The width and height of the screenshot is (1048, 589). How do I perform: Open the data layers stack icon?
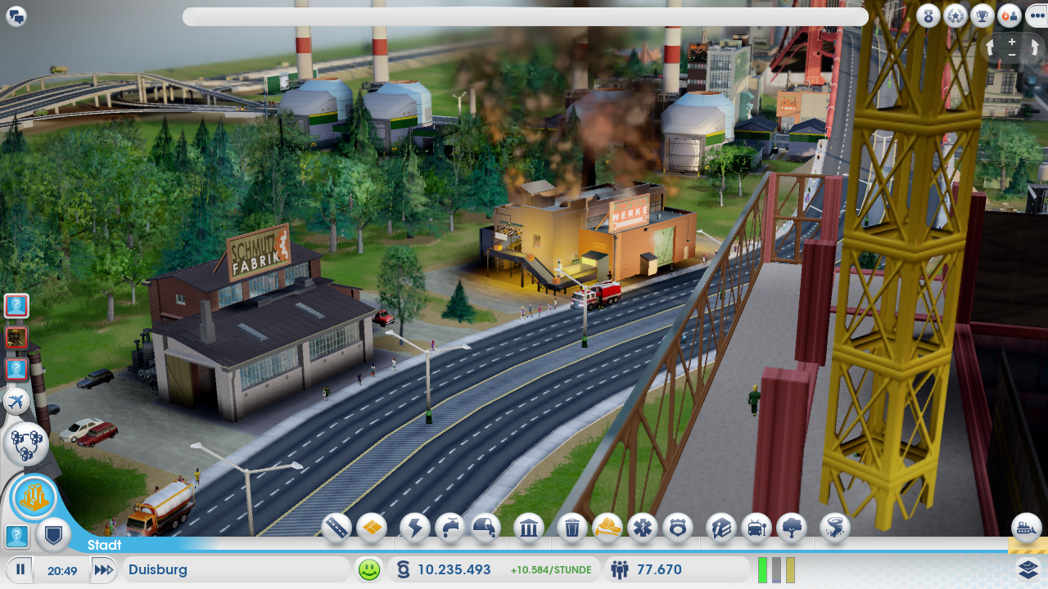pyautogui.click(x=1028, y=569)
